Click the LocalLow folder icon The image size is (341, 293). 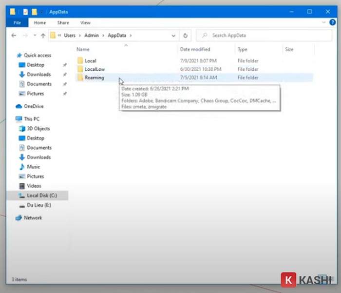coord(80,69)
